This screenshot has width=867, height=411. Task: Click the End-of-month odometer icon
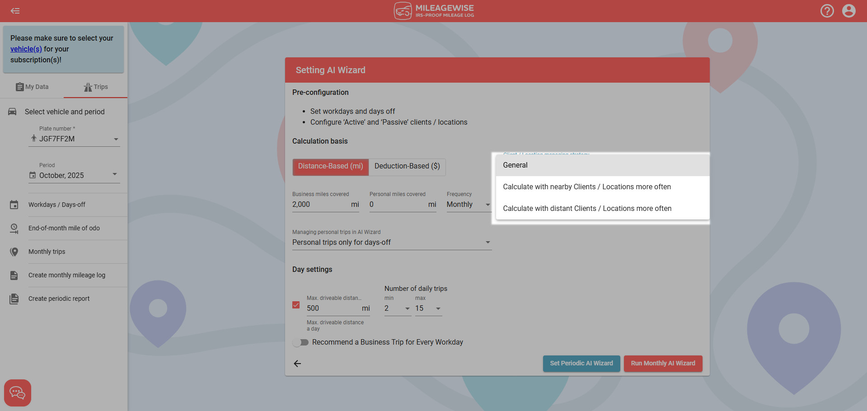pos(14,229)
